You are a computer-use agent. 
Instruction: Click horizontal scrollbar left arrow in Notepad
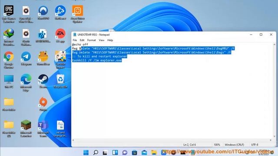coord(73,140)
